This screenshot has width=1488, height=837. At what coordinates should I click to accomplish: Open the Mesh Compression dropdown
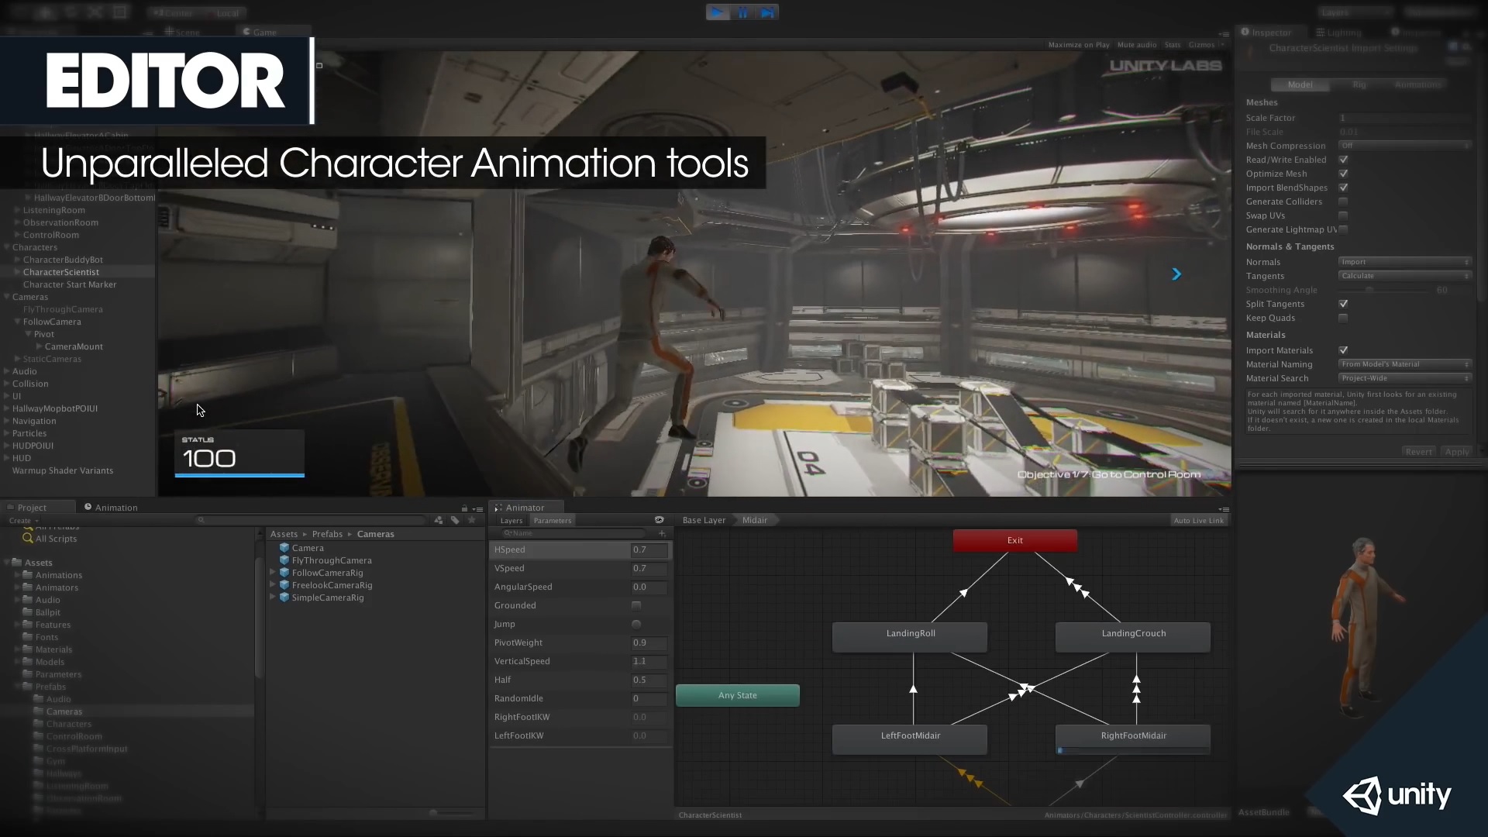tap(1404, 146)
